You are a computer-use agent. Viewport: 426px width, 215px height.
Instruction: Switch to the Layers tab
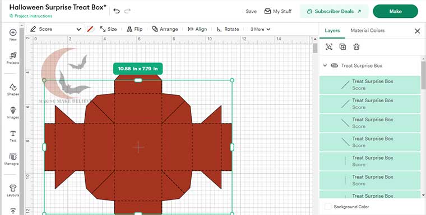point(332,31)
